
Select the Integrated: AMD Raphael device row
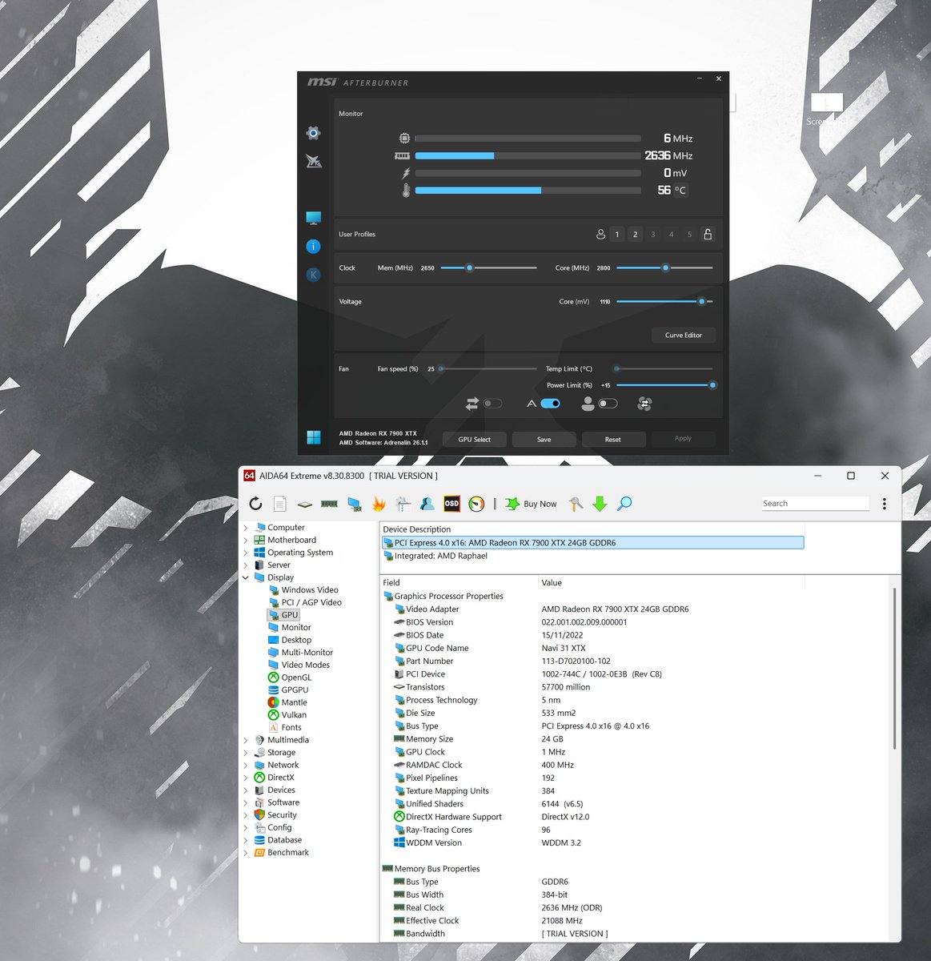pyautogui.click(x=593, y=556)
